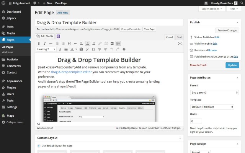Insert a blockquote
Image resolution: width=245 pixels, height=153 pixels.
(69, 44)
